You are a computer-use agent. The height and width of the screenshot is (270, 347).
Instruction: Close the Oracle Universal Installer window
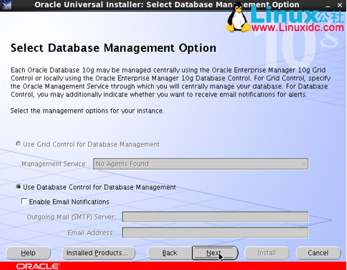(339, 5)
